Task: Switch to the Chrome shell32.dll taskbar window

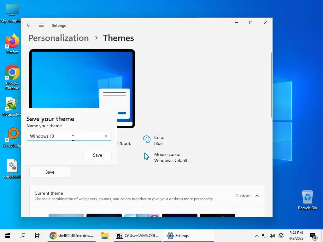Action: click(x=72, y=236)
